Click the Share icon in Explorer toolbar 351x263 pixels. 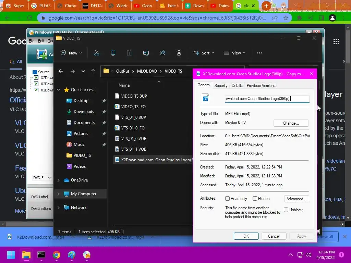tap(162, 53)
